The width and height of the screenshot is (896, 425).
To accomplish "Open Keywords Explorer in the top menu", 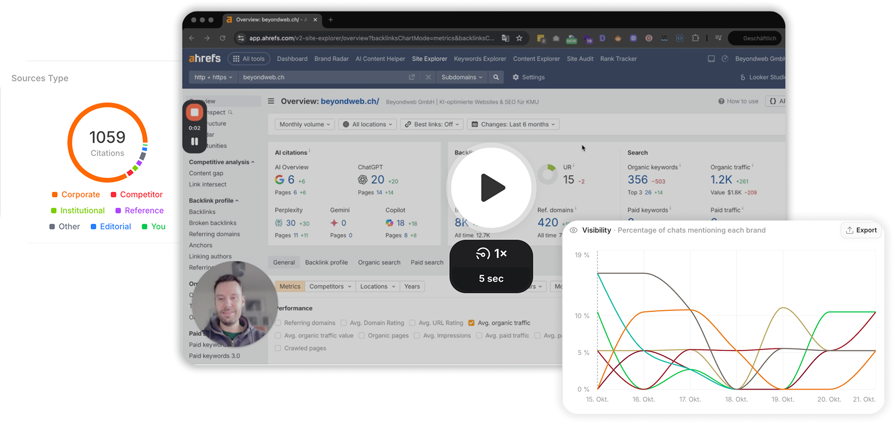I will point(480,59).
